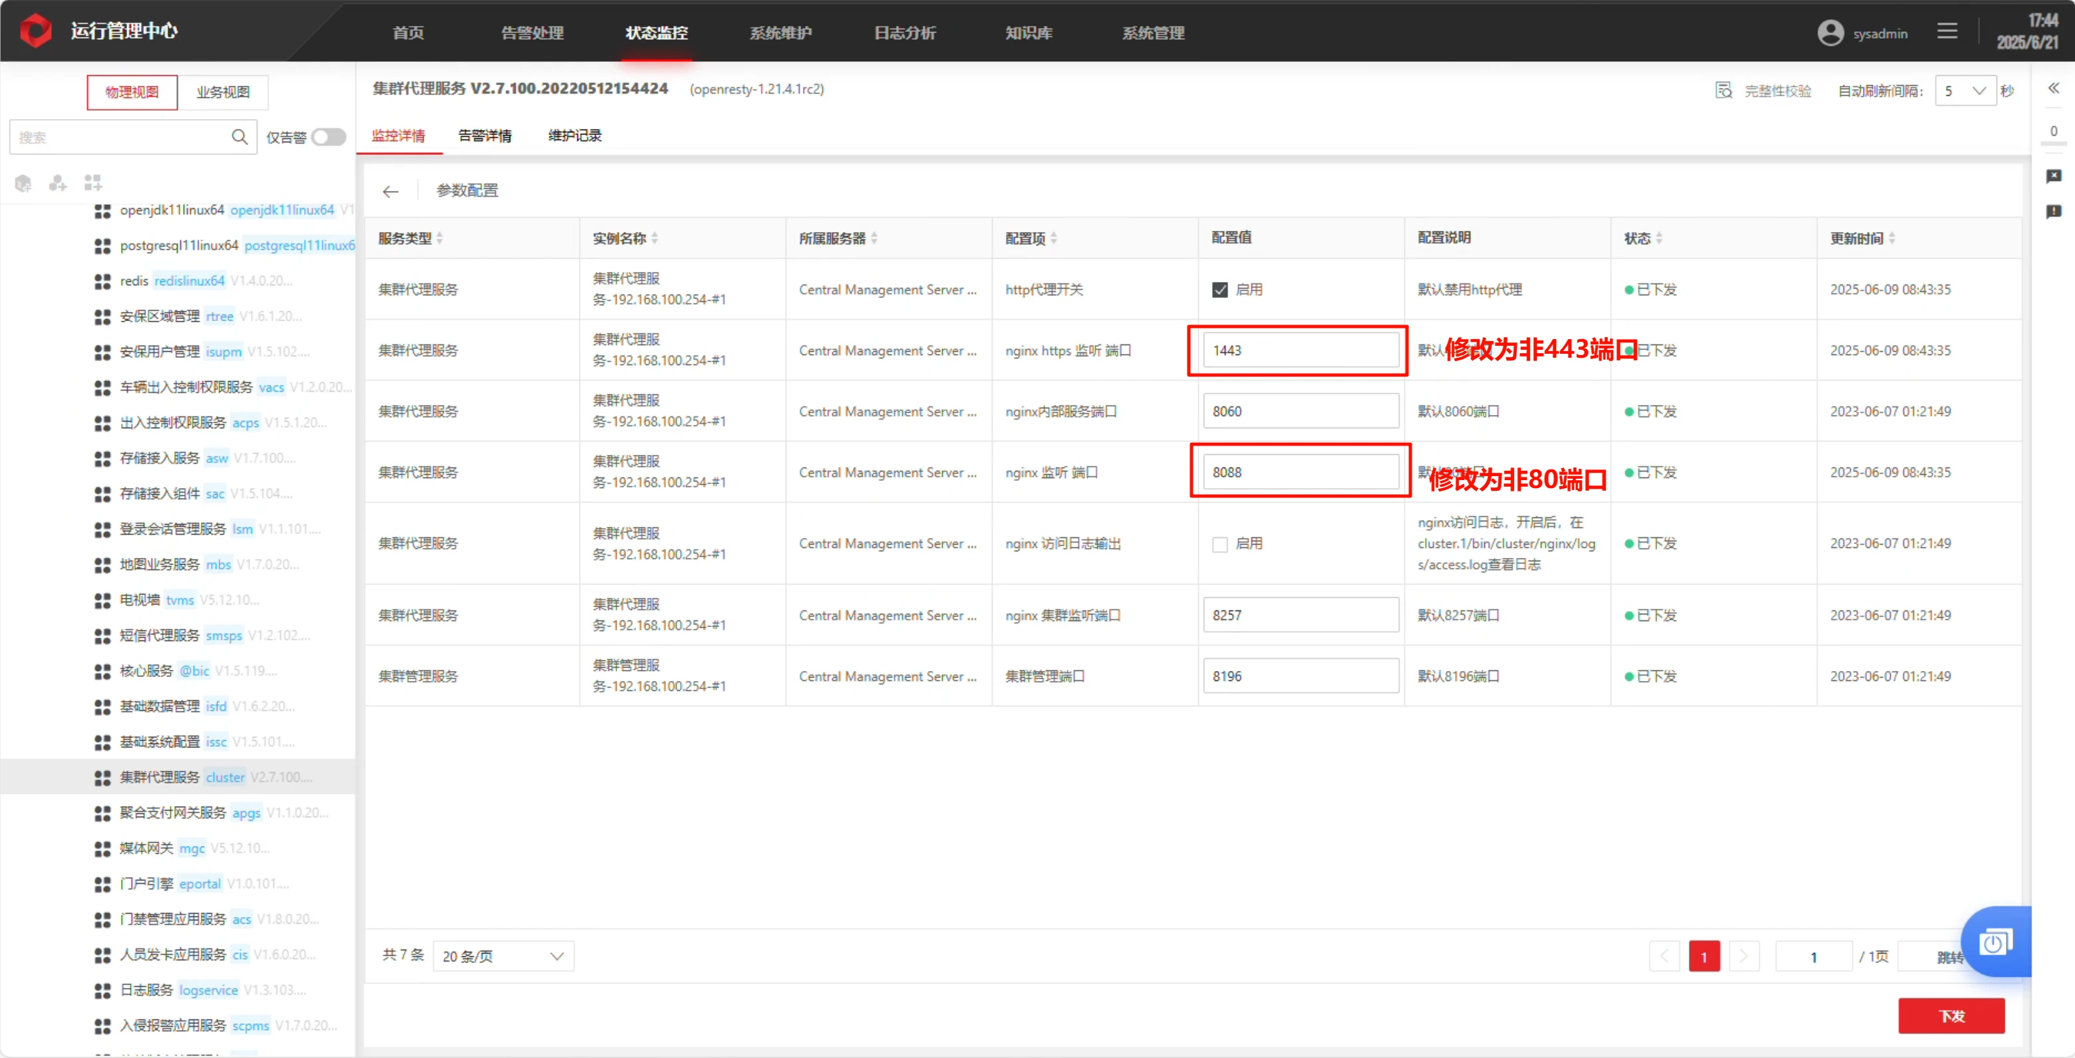Click icon beside redis tree item

pos(102,281)
